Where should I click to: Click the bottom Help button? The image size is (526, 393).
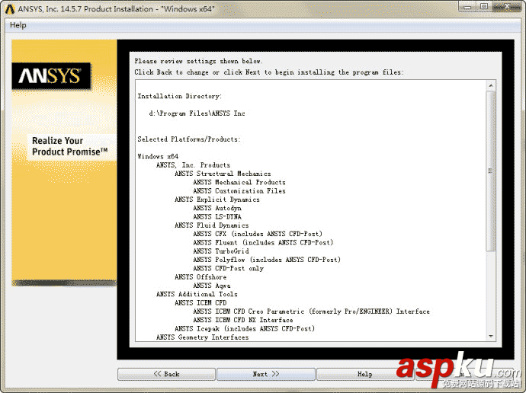click(364, 374)
